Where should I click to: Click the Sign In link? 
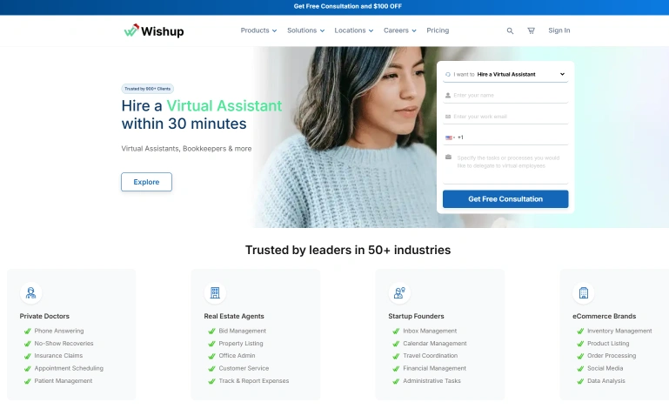pos(559,30)
